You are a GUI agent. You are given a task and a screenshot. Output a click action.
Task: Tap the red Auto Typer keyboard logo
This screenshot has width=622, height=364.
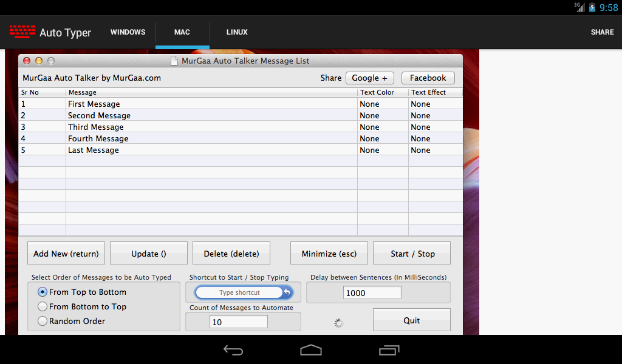22,32
